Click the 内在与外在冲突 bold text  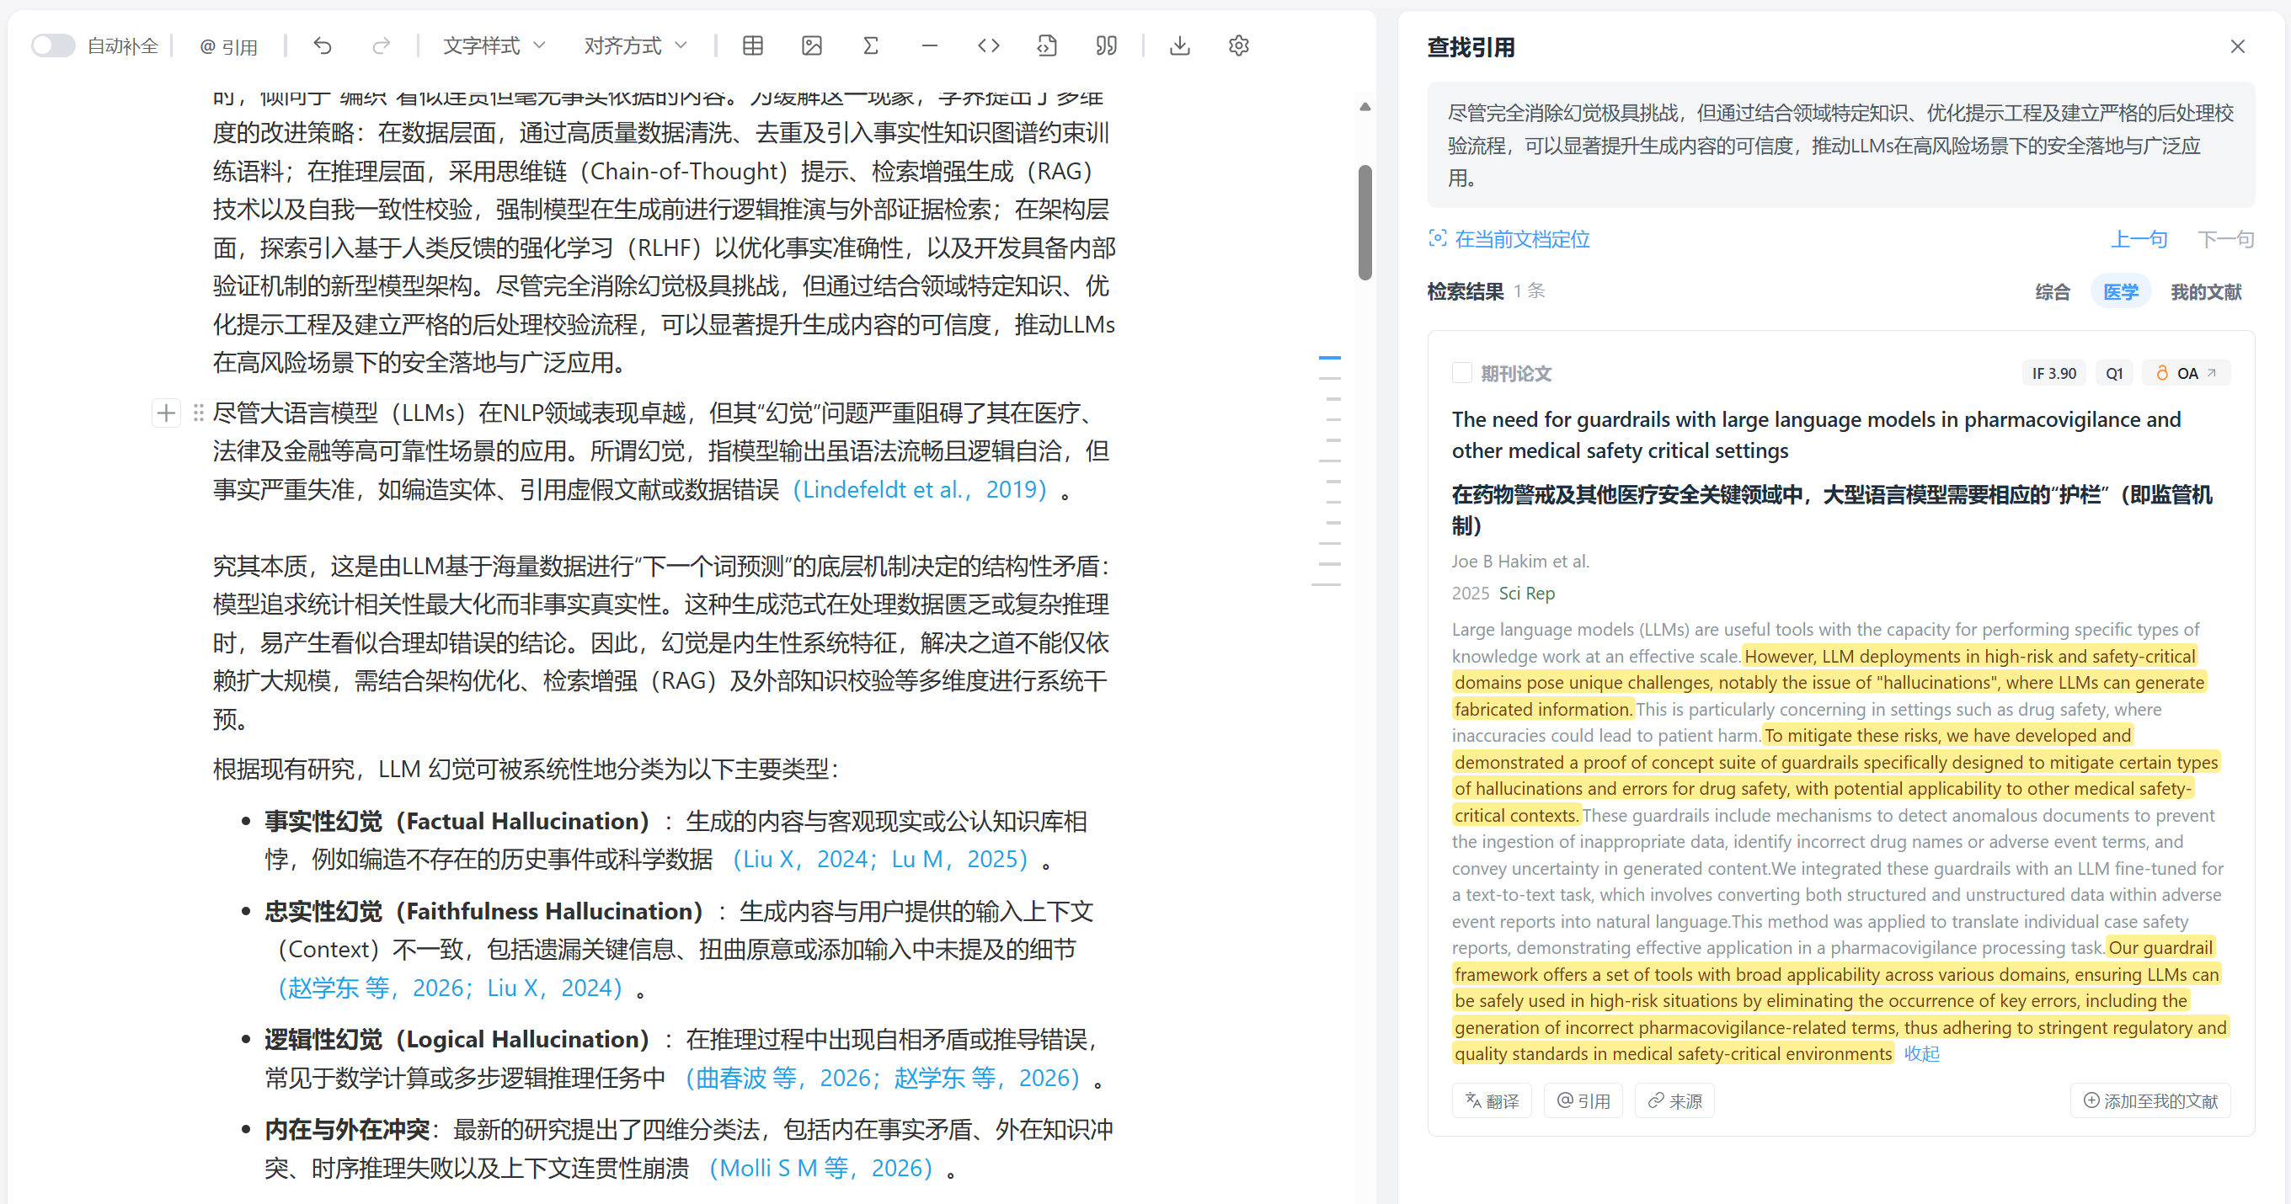pyautogui.click(x=347, y=1129)
